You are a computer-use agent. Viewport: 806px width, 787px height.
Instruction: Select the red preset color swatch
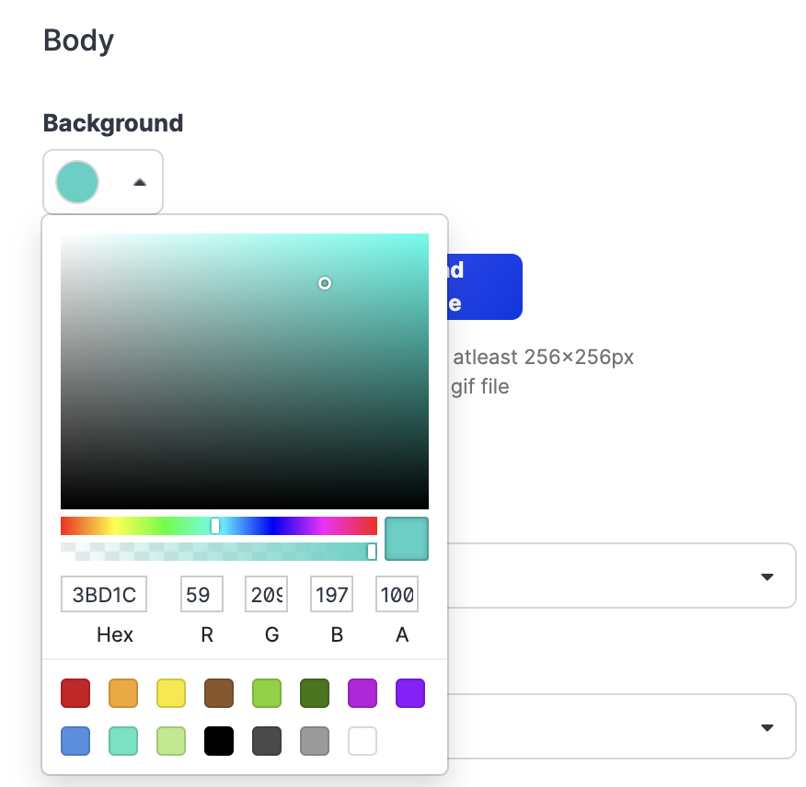pos(75,693)
